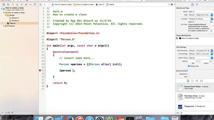The height and width of the screenshot is (120, 214).
Task: Open the Line Endings dropdown
Action: 200,54
